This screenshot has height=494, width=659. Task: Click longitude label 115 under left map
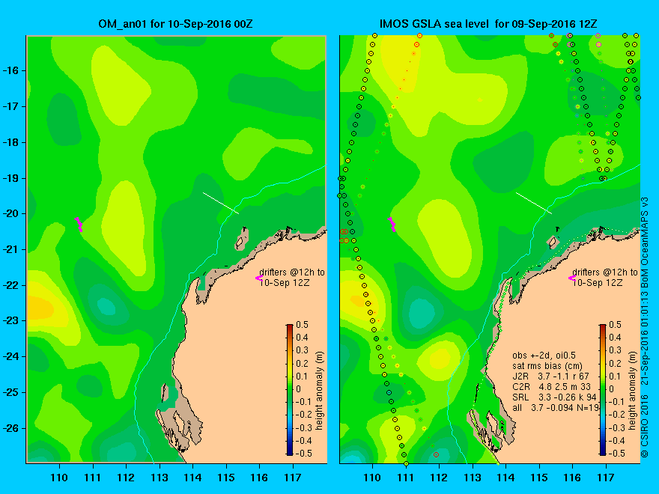pos(226,478)
